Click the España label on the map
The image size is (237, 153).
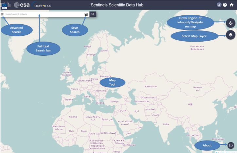point(69,99)
